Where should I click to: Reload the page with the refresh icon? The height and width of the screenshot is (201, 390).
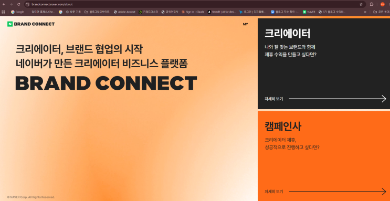pyautogui.click(x=19, y=5)
